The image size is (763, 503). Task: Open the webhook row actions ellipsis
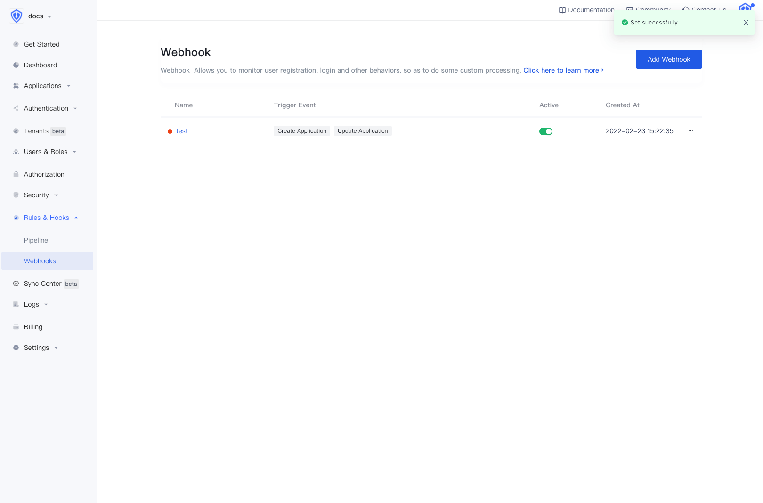click(691, 131)
